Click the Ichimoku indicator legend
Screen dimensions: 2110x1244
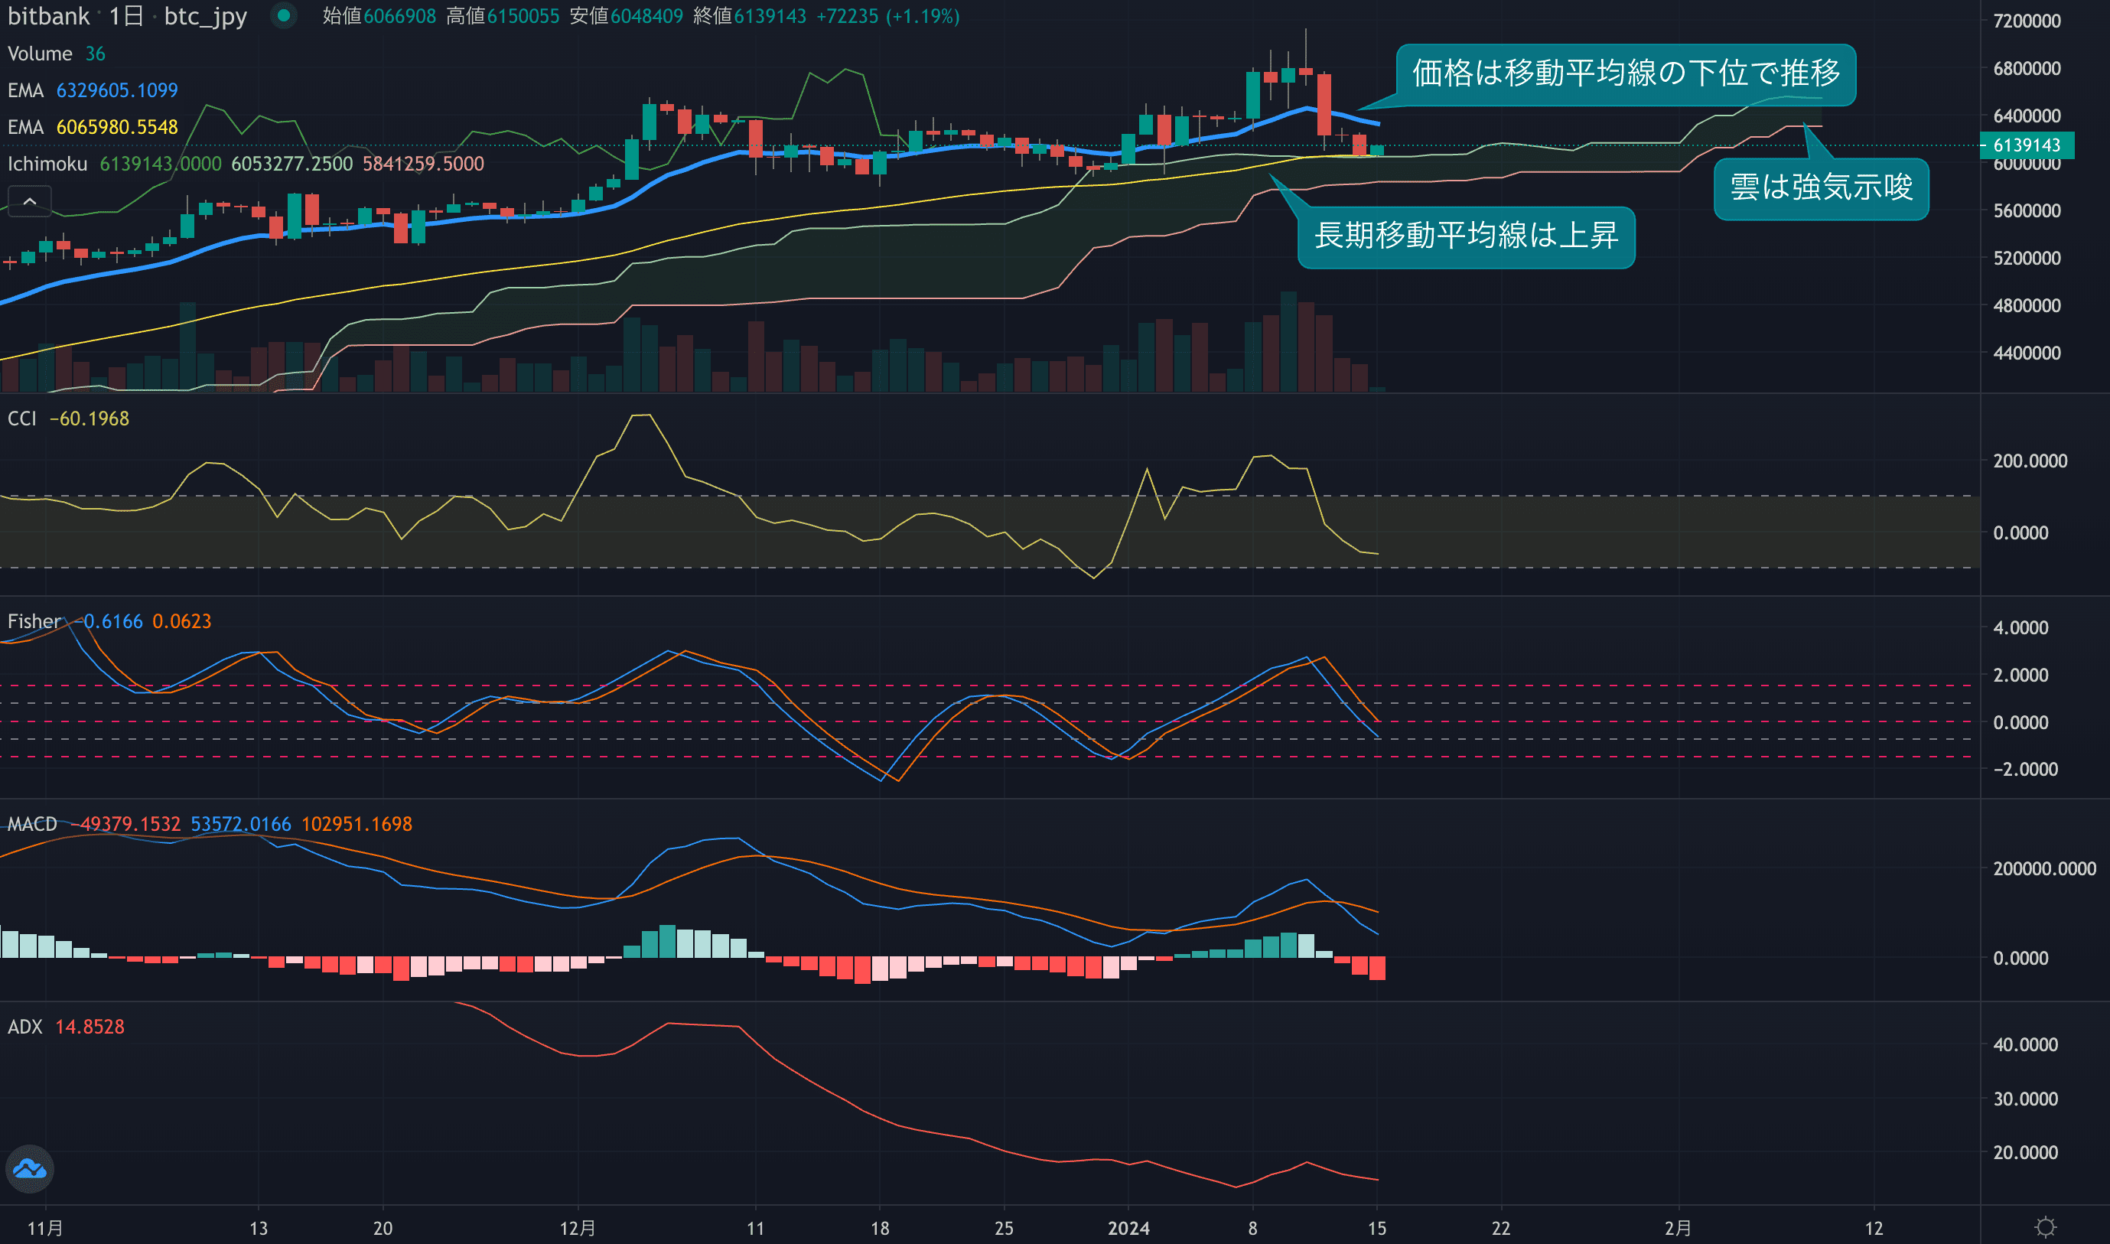pyautogui.click(x=47, y=164)
